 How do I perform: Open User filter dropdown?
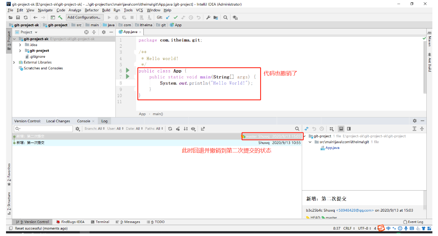click(115, 129)
